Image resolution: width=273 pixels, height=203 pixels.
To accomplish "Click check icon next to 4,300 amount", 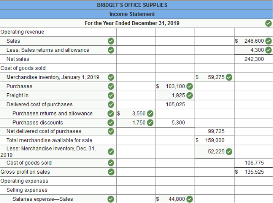I will coord(268,50).
